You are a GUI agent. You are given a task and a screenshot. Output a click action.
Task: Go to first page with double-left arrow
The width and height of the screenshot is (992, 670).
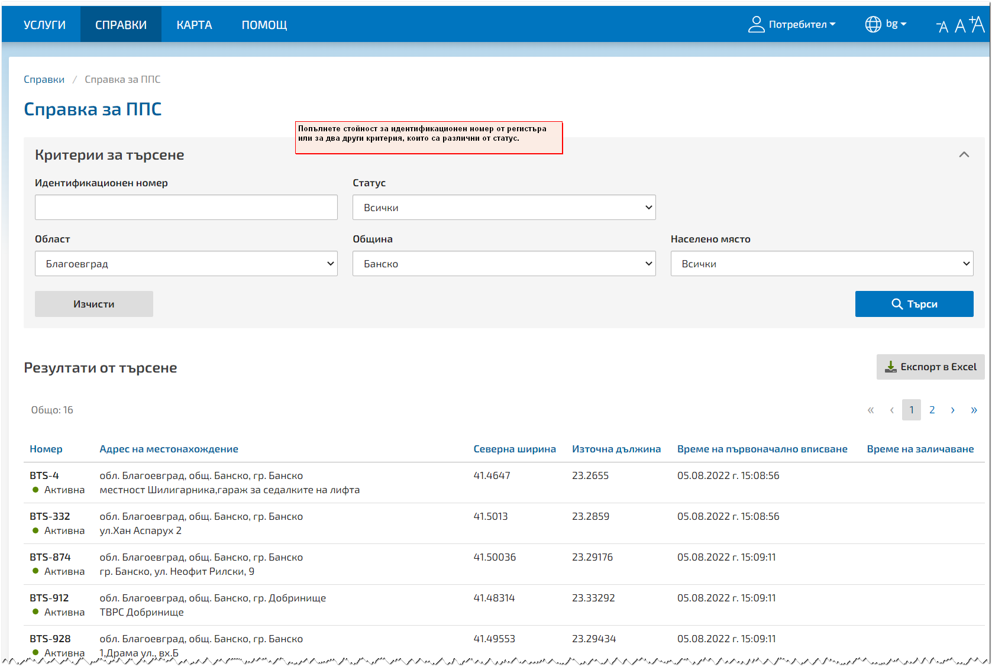click(x=870, y=410)
